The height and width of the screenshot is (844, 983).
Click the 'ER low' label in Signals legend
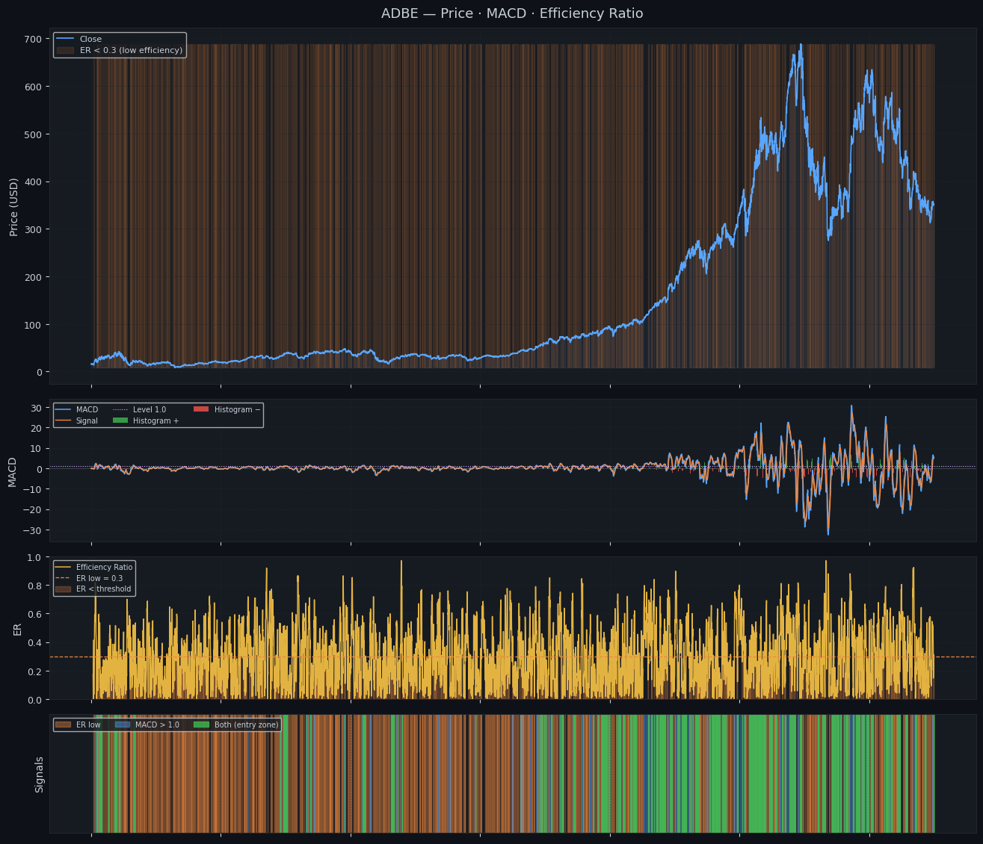[88, 725]
